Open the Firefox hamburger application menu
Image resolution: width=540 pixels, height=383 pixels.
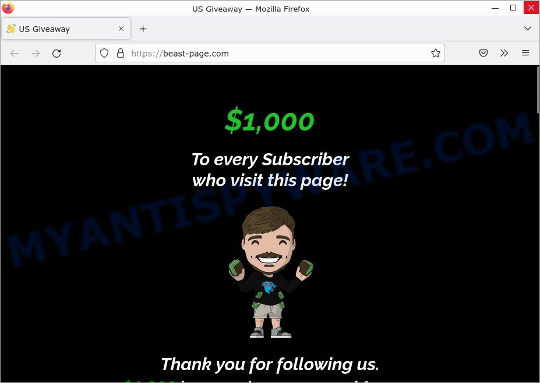[525, 53]
